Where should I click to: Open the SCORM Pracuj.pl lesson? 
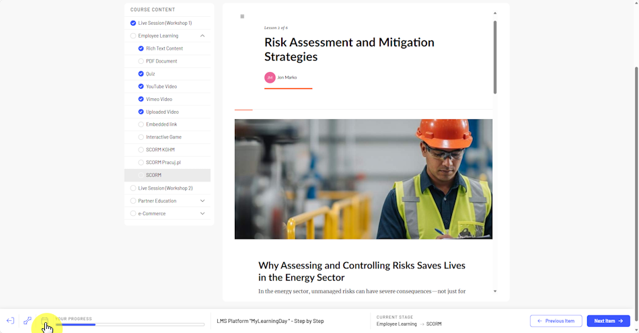click(163, 162)
